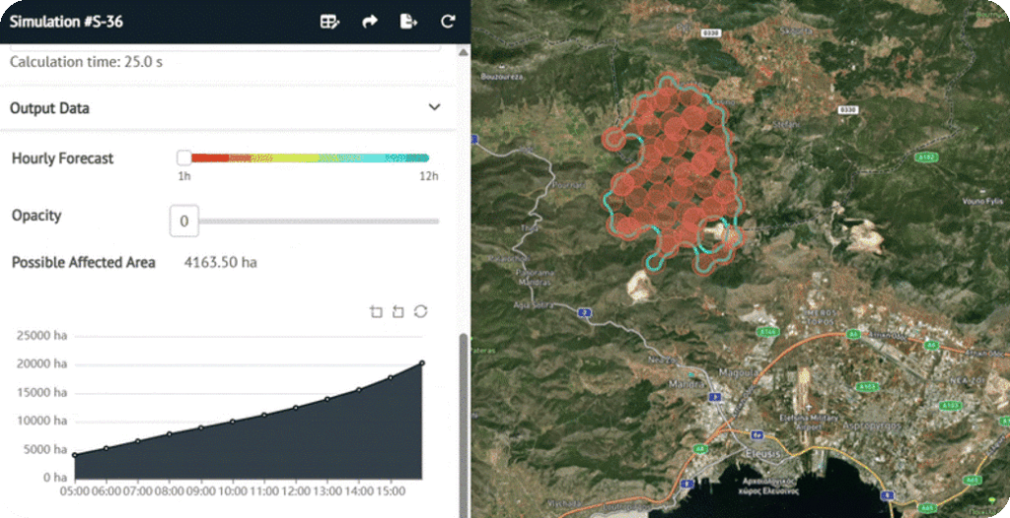Click the chart zoom reset icon
The height and width of the screenshot is (518, 1010).
[x=397, y=312]
